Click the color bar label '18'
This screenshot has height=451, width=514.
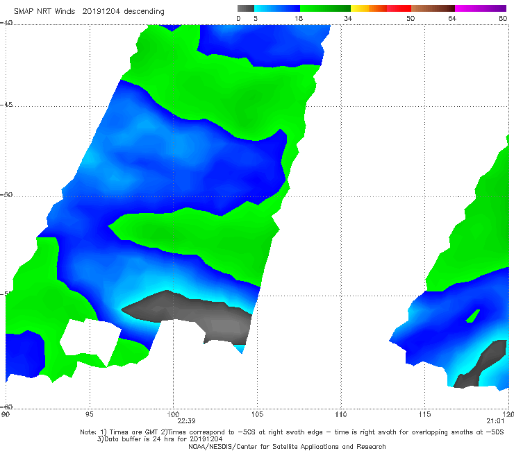pyautogui.click(x=299, y=19)
